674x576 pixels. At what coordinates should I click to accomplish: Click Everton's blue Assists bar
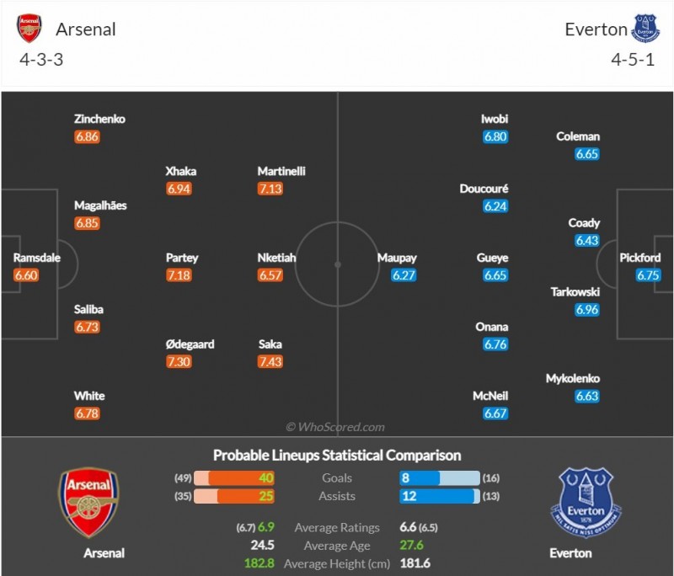pyautogui.click(x=435, y=496)
